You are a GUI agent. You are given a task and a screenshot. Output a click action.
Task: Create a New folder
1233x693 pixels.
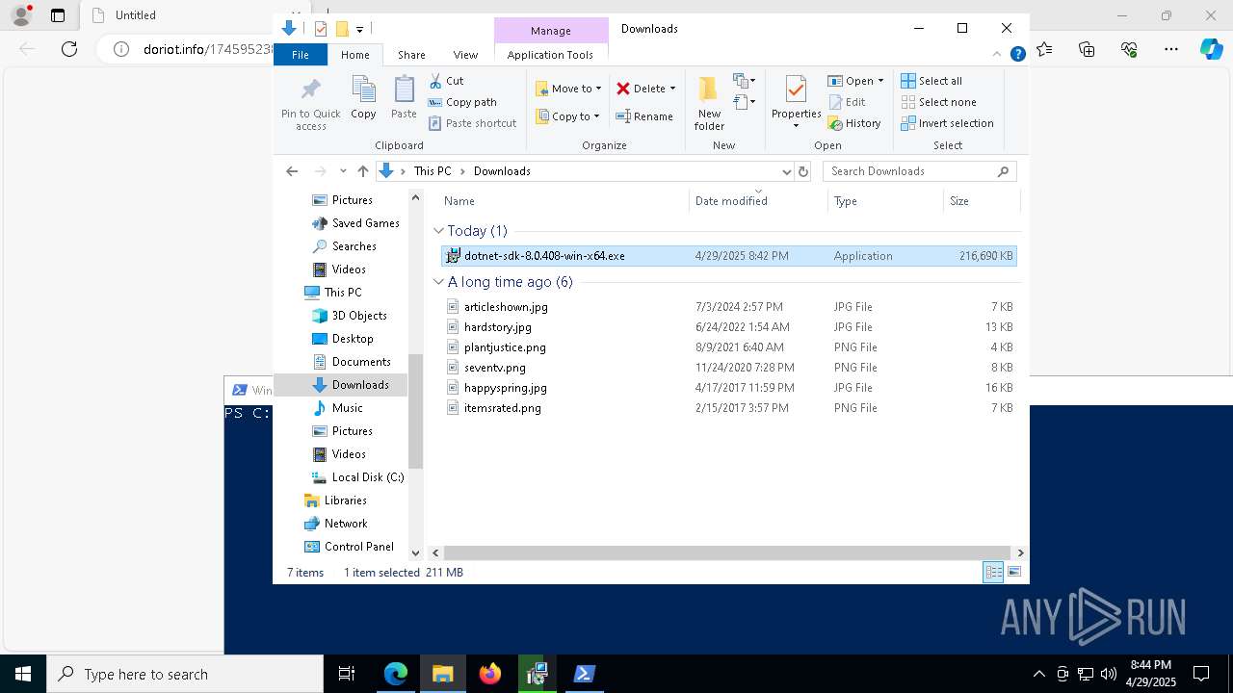point(709,103)
